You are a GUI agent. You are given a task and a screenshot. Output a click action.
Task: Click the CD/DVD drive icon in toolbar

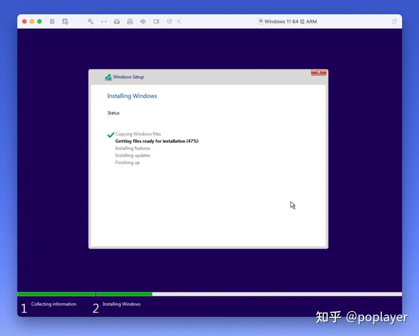coord(130,22)
